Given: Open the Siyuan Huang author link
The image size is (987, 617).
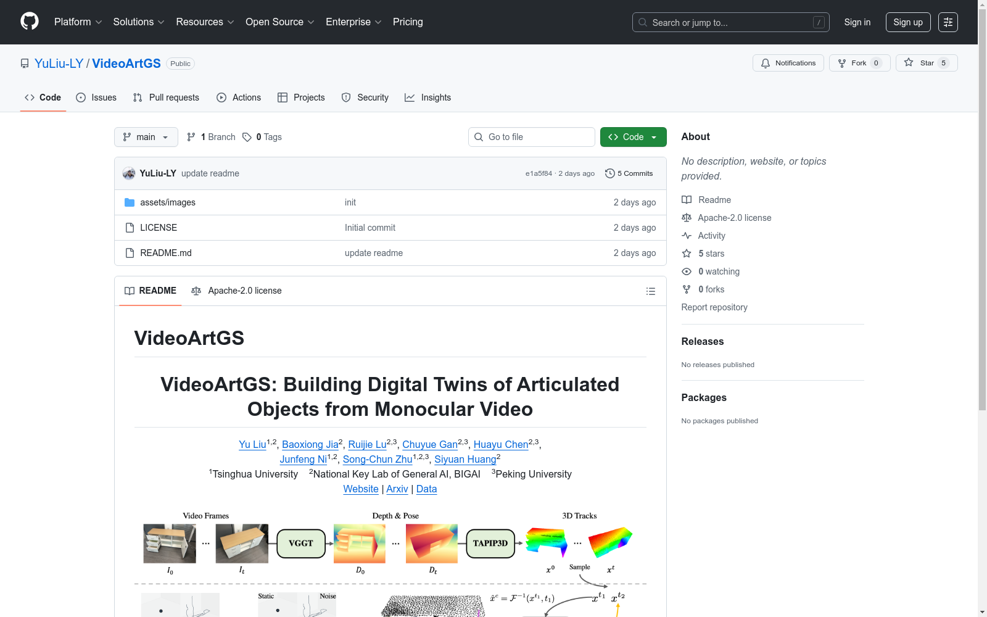Looking at the screenshot, I should pyautogui.click(x=465, y=460).
